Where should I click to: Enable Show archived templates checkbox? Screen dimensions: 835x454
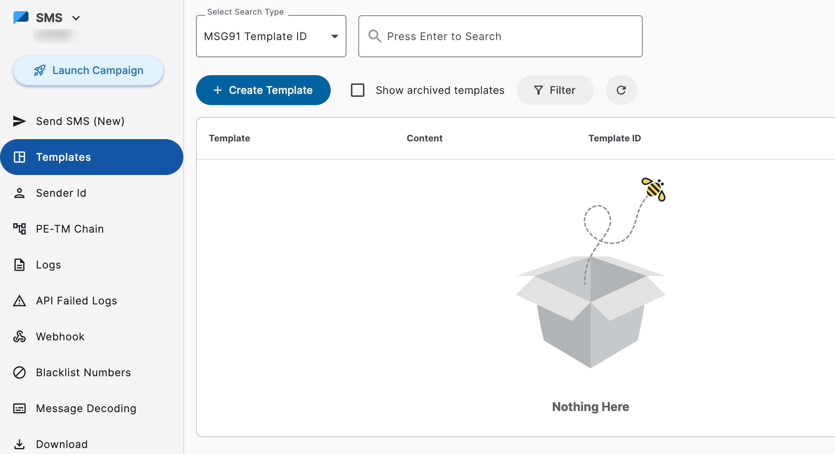[358, 90]
